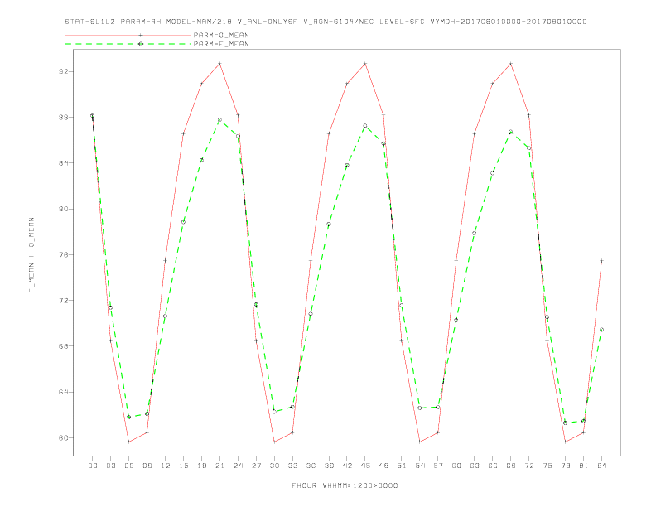Click the green F_MEAN circle marker at hour 84

tap(601, 330)
